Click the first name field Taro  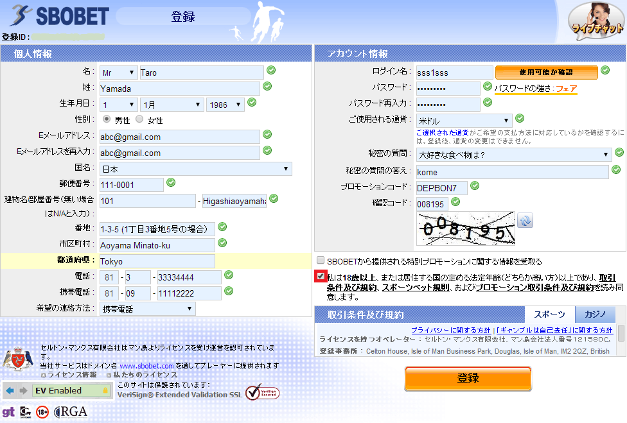pos(202,73)
